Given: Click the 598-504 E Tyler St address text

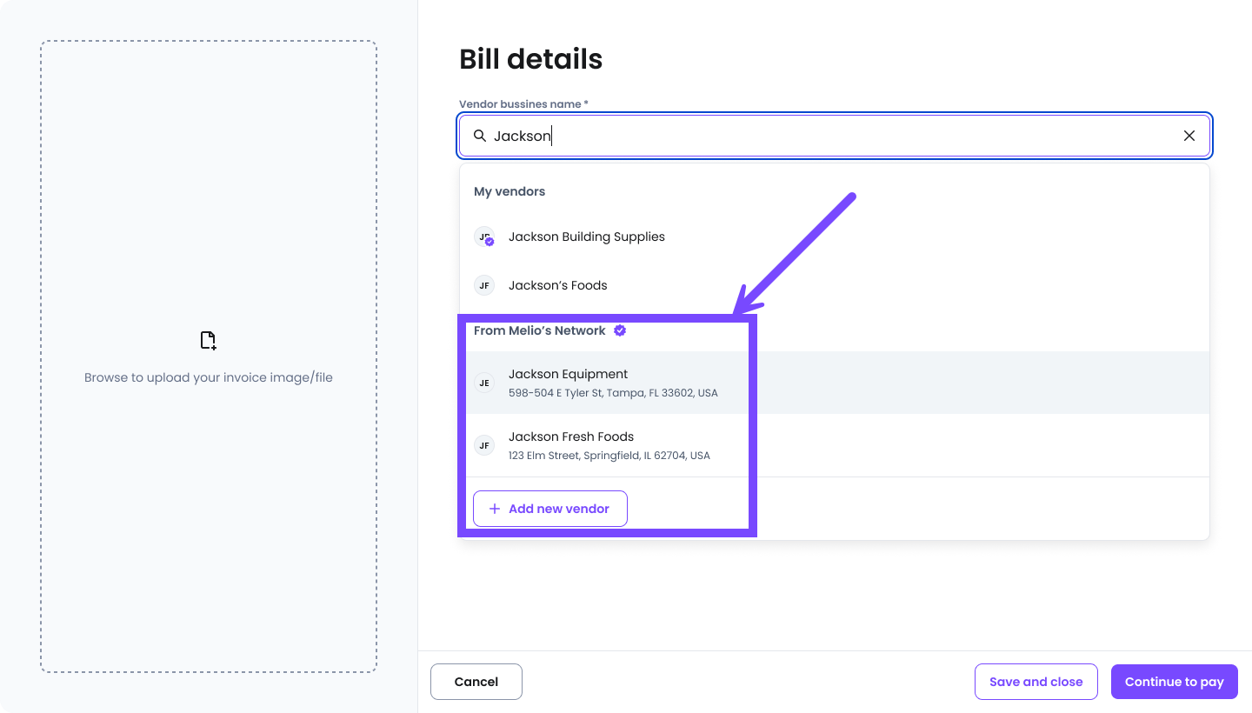Looking at the screenshot, I should pyautogui.click(x=614, y=393).
